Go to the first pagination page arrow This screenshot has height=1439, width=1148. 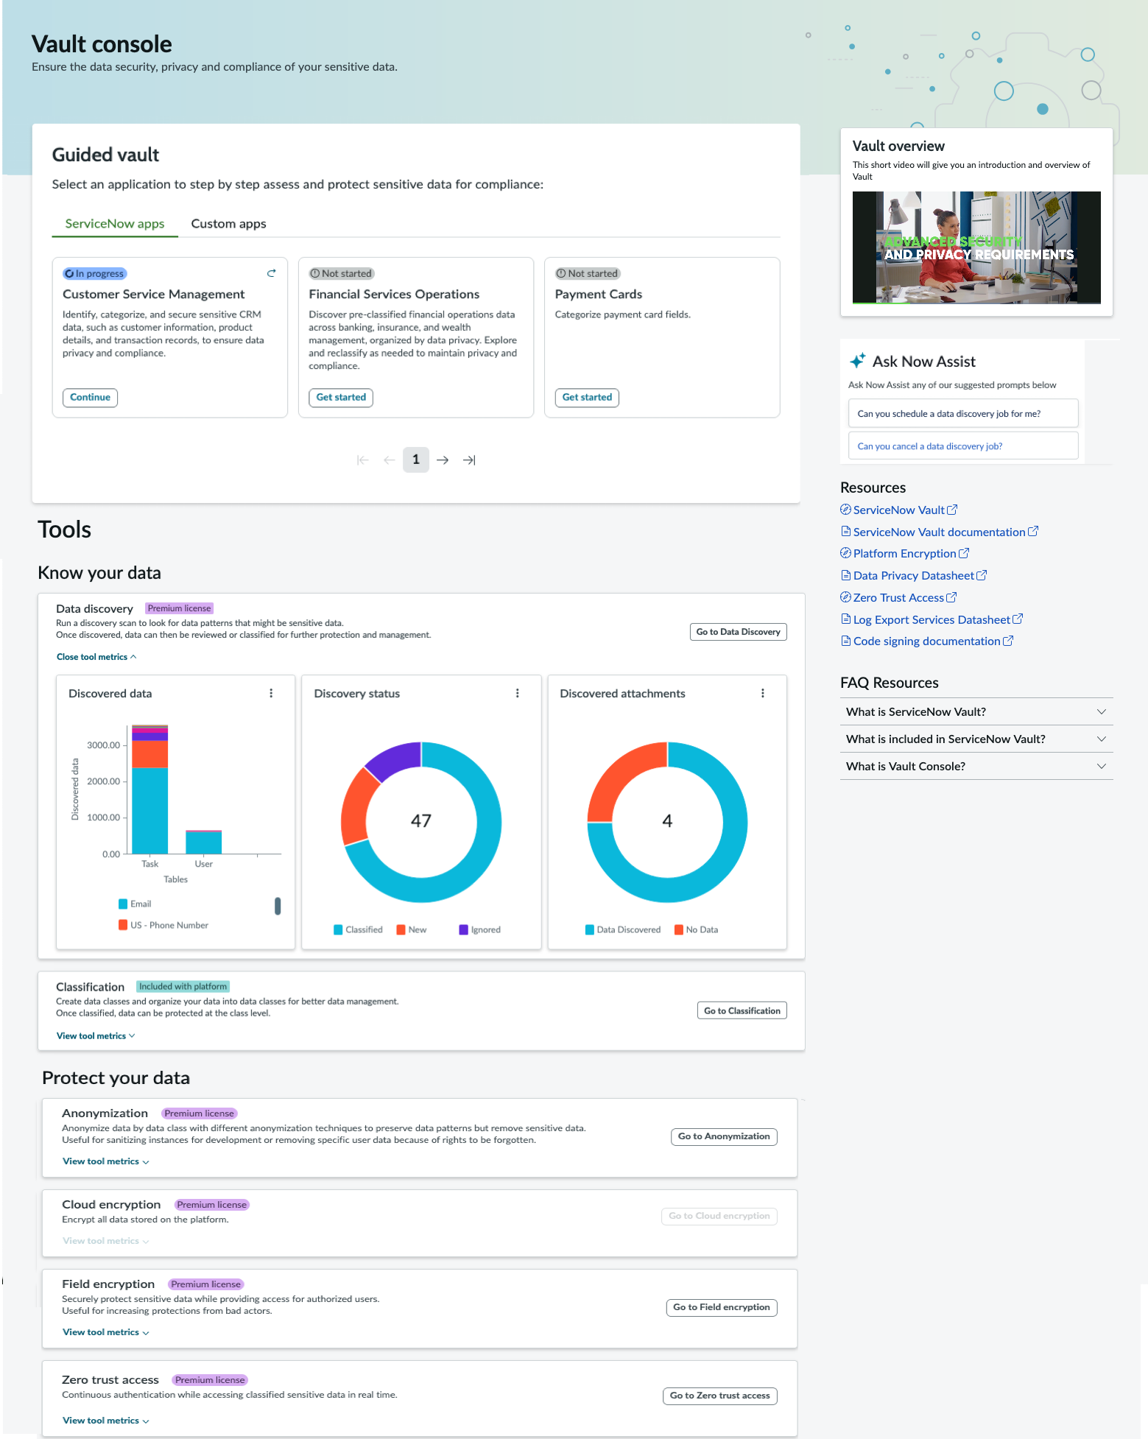click(362, 460)
